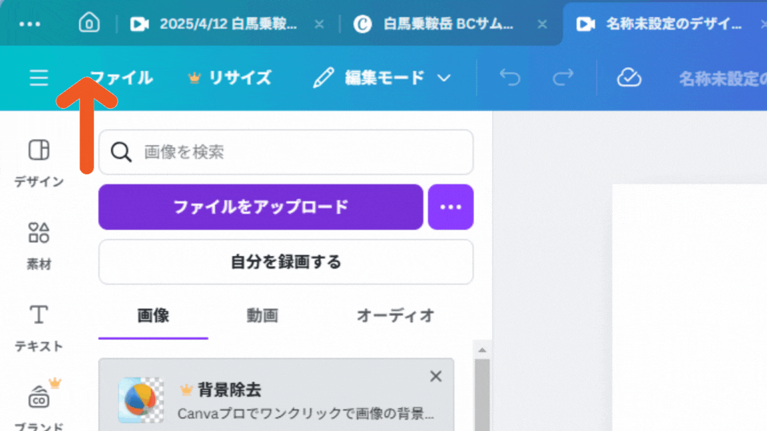Switch to the 動画 tab
The height and width of the screenshot is (431, 767).
coord(262,315)
